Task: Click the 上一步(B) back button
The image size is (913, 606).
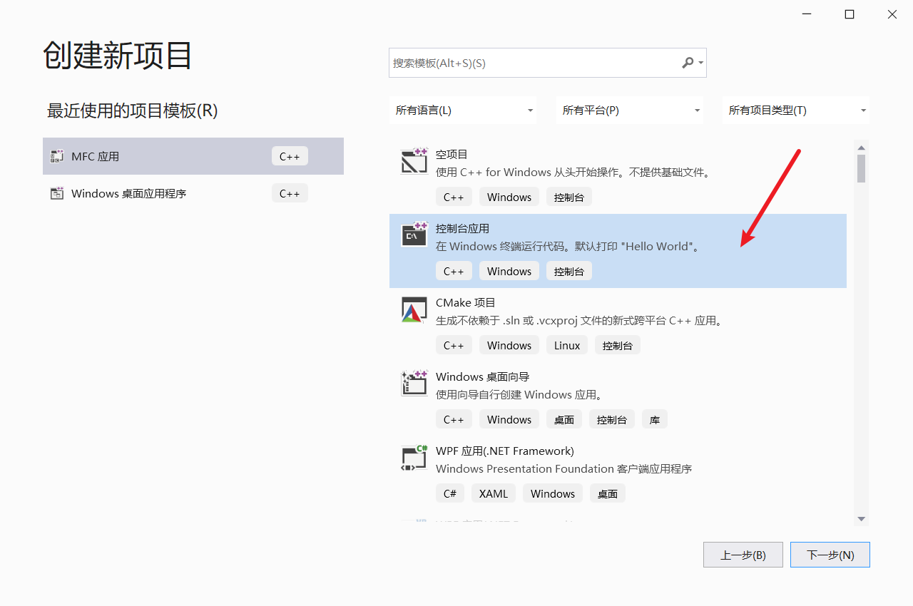Action: (x=743, y=555)
